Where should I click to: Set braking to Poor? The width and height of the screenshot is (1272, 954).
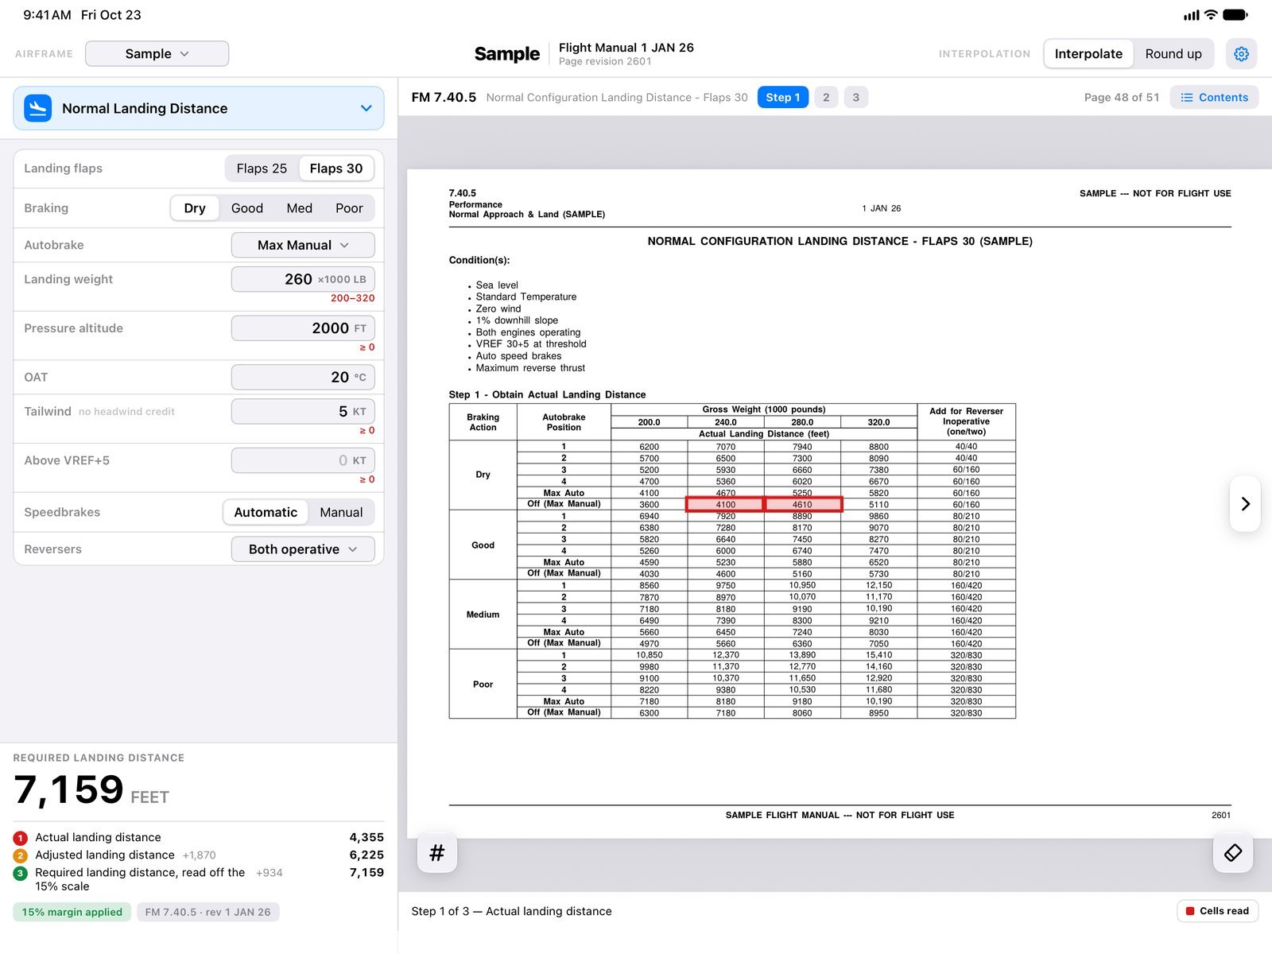coord(349,208)
